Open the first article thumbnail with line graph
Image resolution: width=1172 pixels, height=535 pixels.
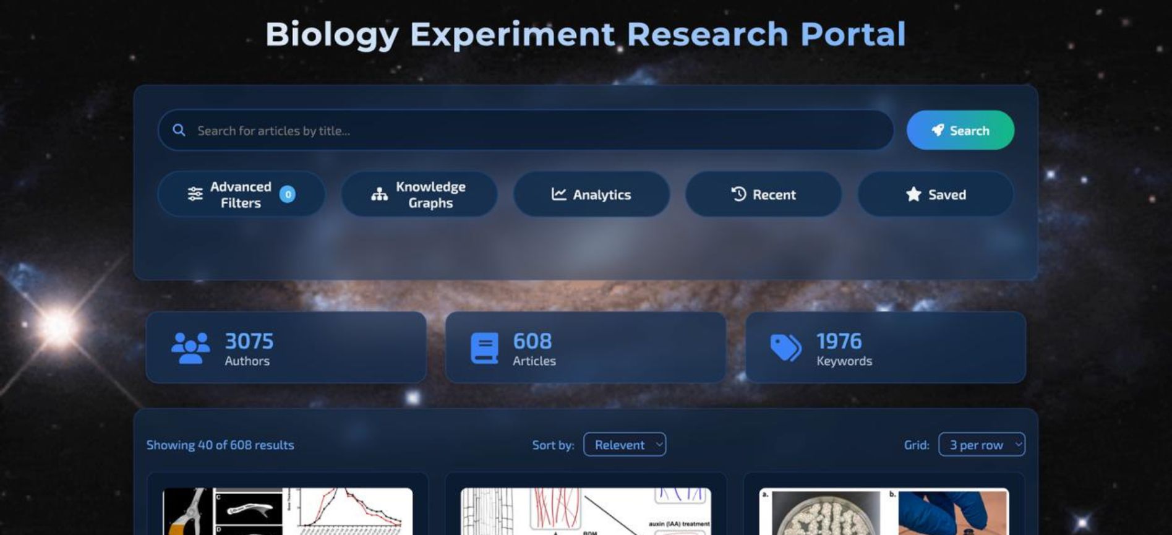[288, 511]
